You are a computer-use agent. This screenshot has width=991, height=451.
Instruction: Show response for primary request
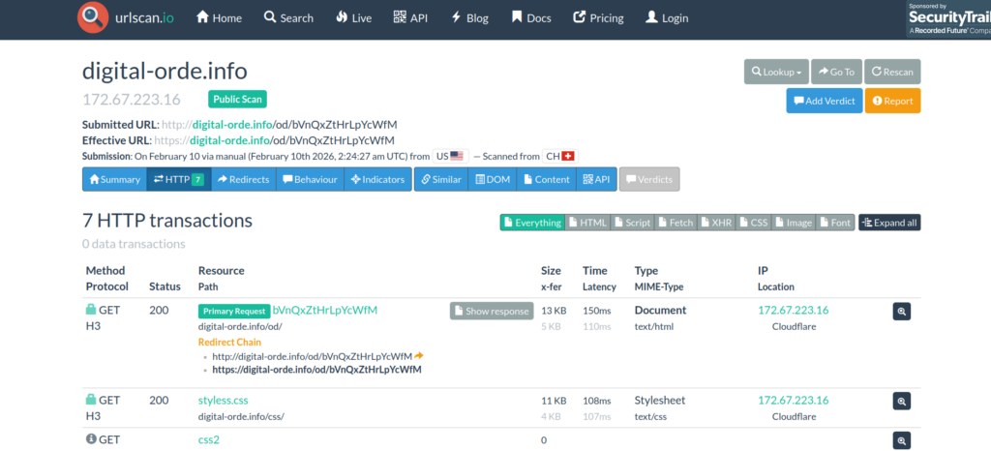pos(492,311)
